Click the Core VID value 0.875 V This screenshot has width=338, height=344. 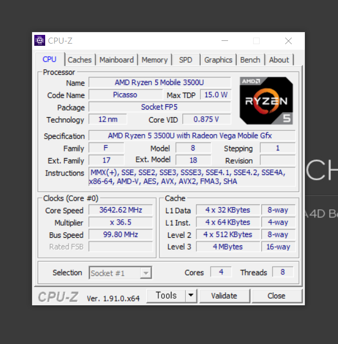207,119
